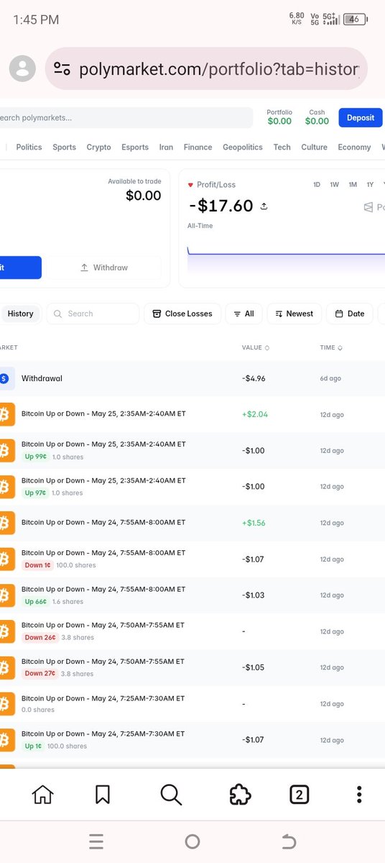Open the Newest sort dropdown

click(294, 314)
